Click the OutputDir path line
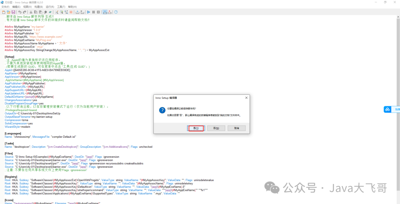Screen dimensions: 400x204 (x=33, y=113)
